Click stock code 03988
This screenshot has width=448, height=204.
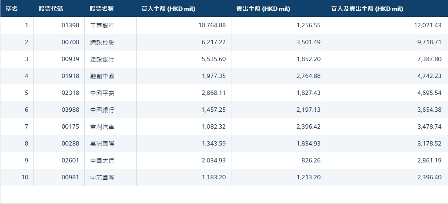(x=70, y=110)
